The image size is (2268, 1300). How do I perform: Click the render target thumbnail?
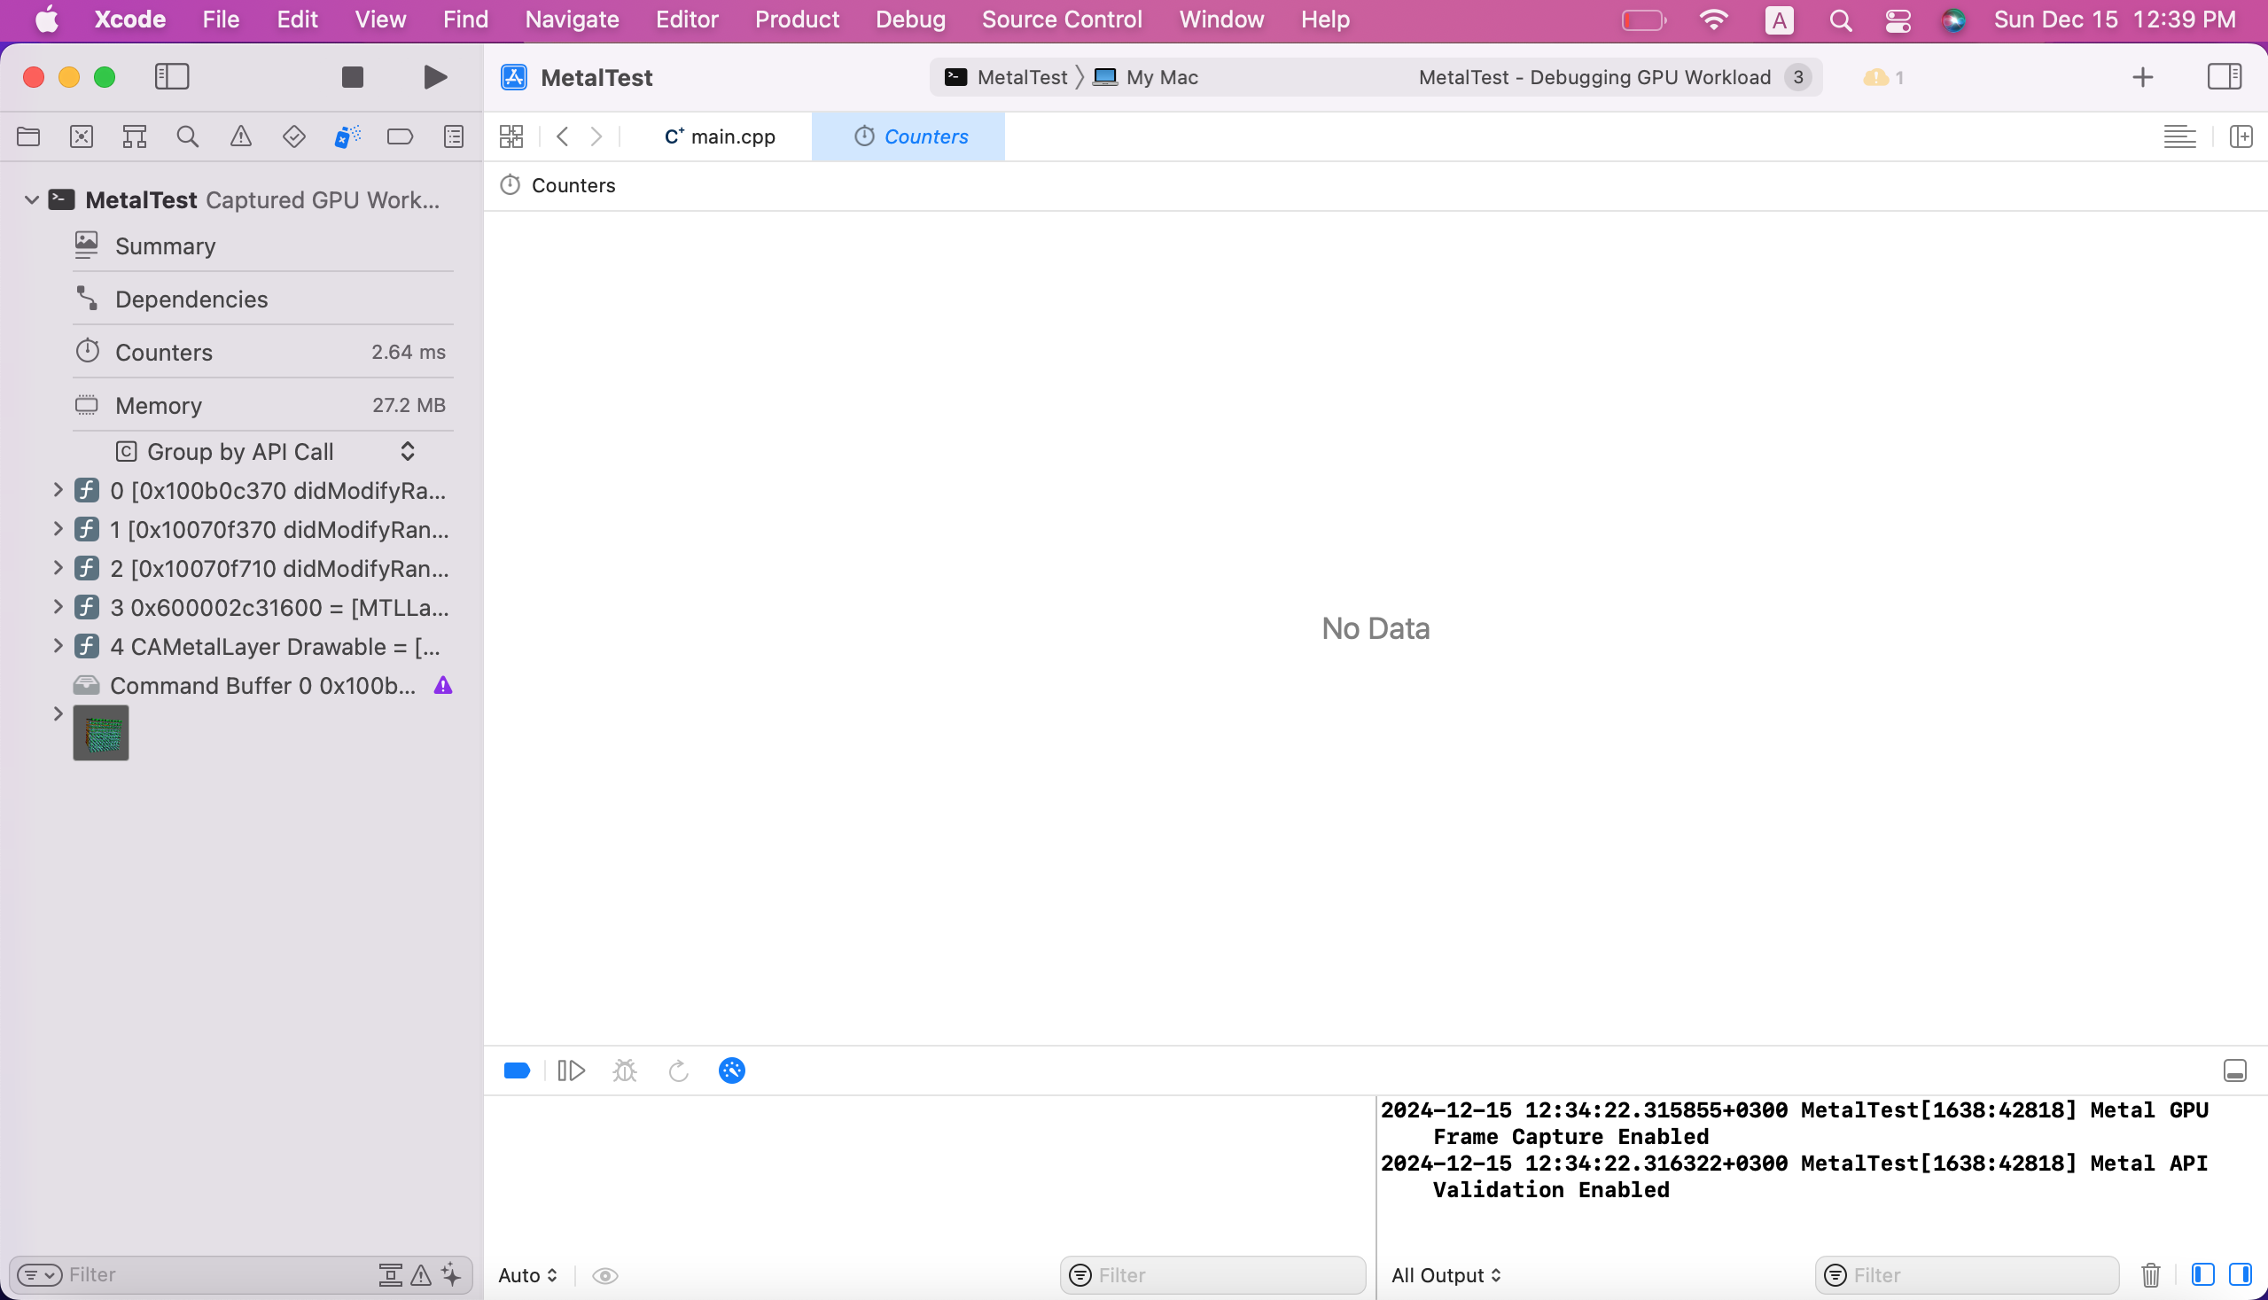coord(101,734)
